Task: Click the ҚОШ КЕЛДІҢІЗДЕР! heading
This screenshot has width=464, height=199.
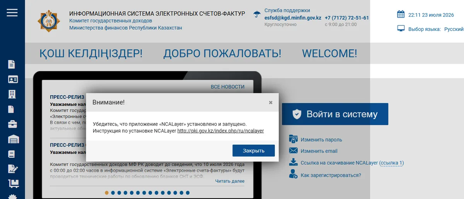Action: click(x=91, y=53)
